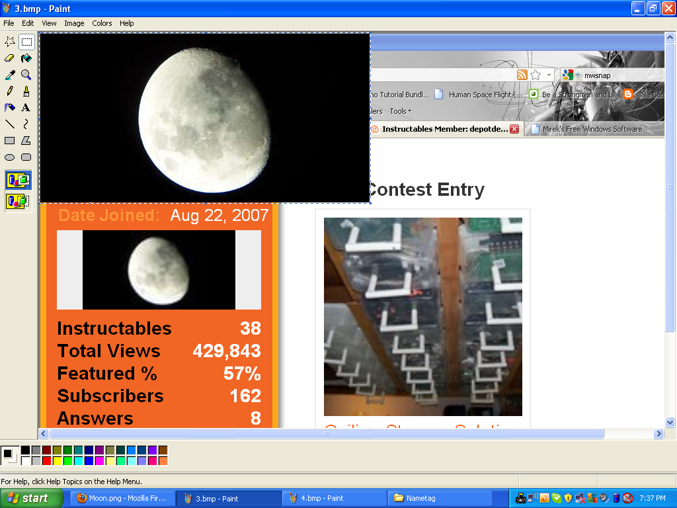
Task: Select the Pick Color eyedropper tool
Action: click(x=10, y=75)
